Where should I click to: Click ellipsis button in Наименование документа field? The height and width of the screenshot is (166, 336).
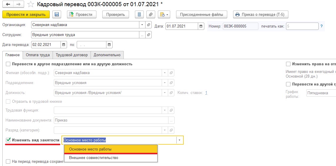point(171,120)
